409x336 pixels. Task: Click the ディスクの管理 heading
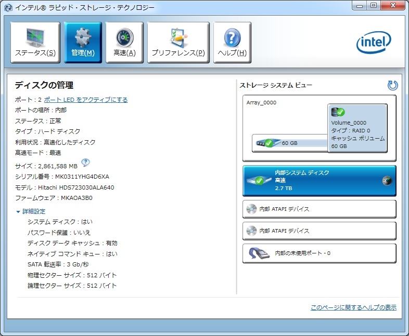point(44,85)
